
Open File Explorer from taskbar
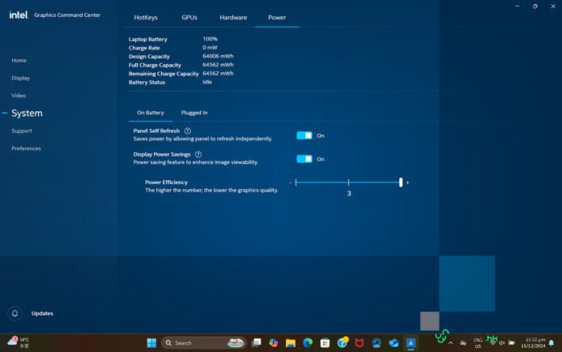tap(291, 343)
